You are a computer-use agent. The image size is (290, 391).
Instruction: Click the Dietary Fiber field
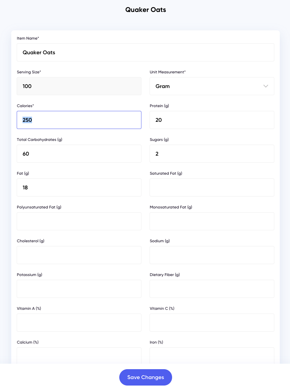pyautogui.click(x=212, y=289)
